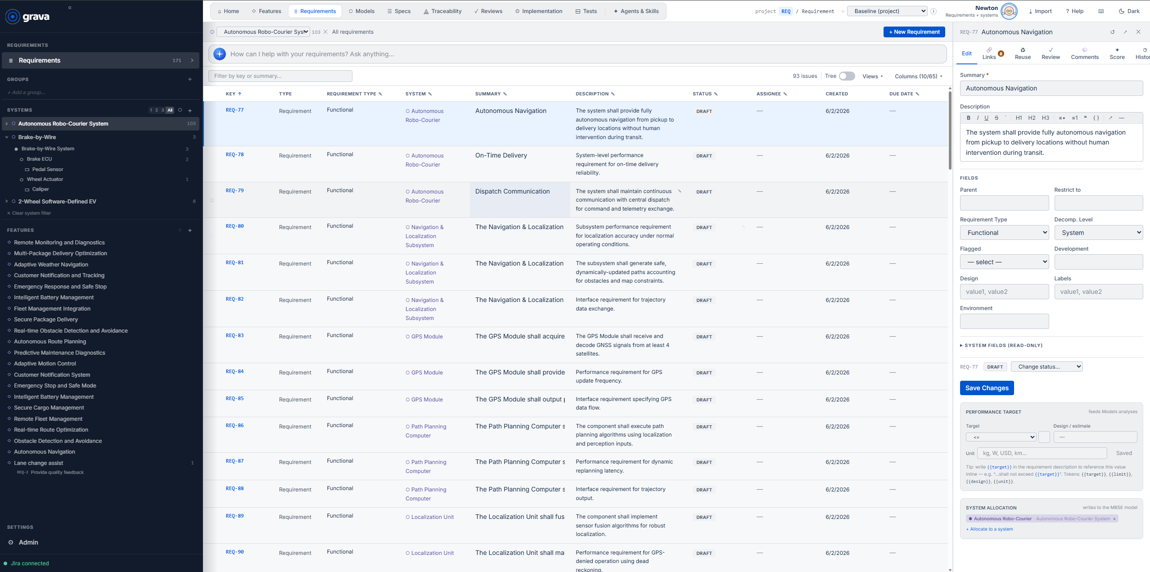Set systems depth level to All

click(x=170, y=110)
